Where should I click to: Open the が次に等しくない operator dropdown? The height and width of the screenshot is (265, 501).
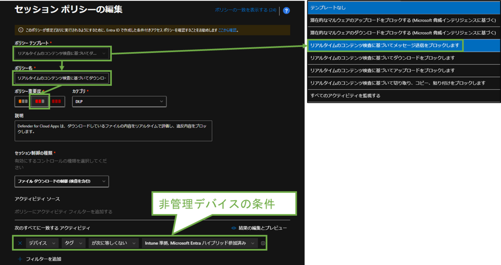point(114,243)
